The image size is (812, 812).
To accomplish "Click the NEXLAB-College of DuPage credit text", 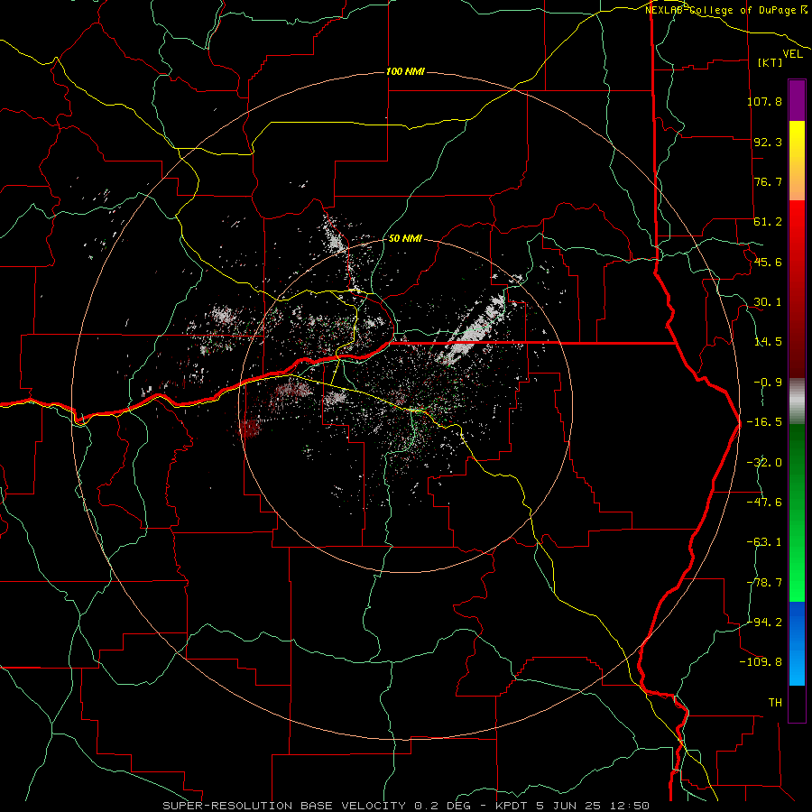I will tap(726, 10).
